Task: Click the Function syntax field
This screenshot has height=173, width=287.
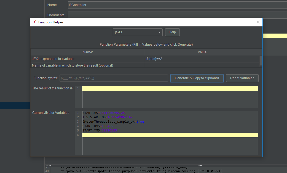Action: click(x=114, y=78)
